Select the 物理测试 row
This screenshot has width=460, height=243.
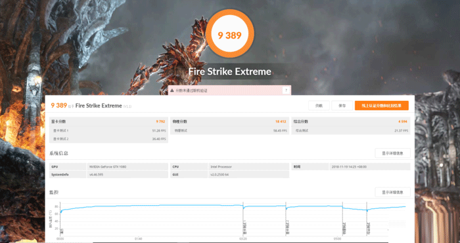coord(230,130)
